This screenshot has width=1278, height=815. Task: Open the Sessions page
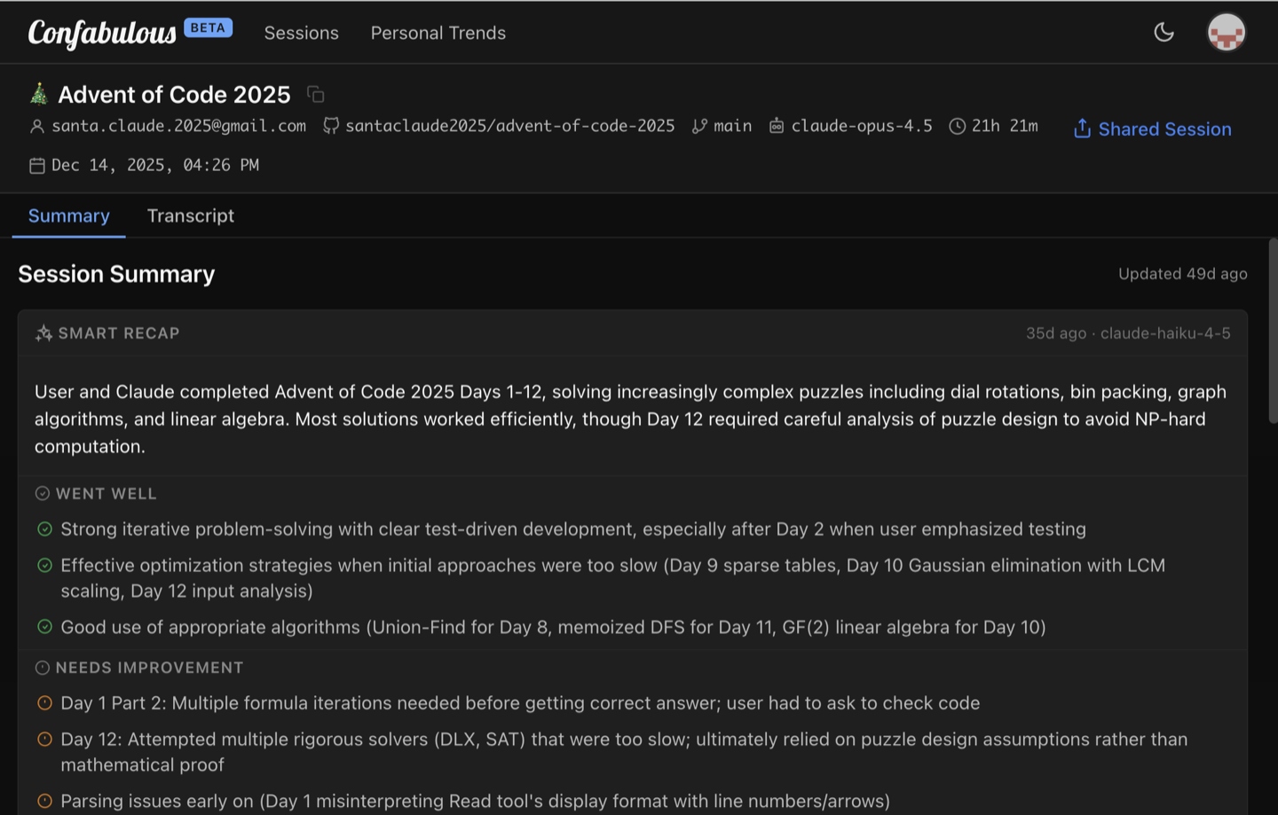point(302,33)
